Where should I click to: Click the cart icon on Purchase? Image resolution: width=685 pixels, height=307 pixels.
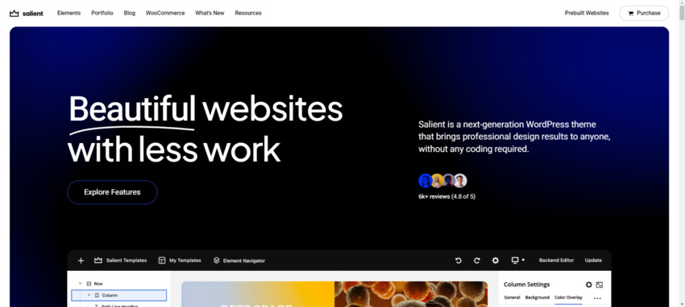pyautogui.click(x=631, y=14)
